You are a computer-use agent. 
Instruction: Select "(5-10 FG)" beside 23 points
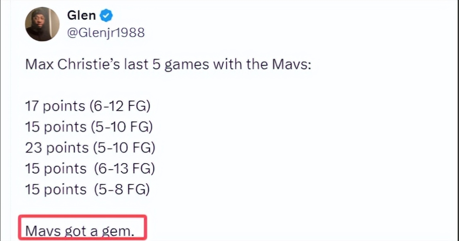pyautogui.click(x=124, y=148)
